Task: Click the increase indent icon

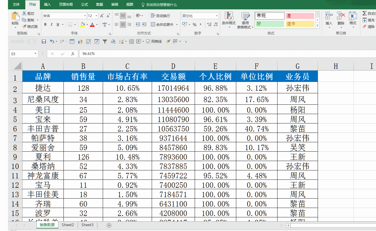Action: tap(144, 25)
